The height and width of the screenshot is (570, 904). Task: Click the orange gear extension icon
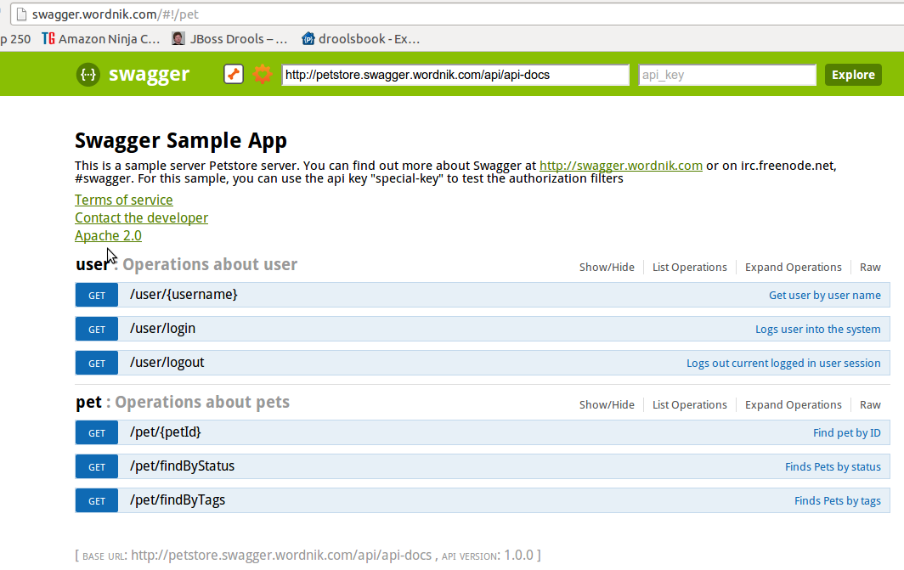pos(263,75)
